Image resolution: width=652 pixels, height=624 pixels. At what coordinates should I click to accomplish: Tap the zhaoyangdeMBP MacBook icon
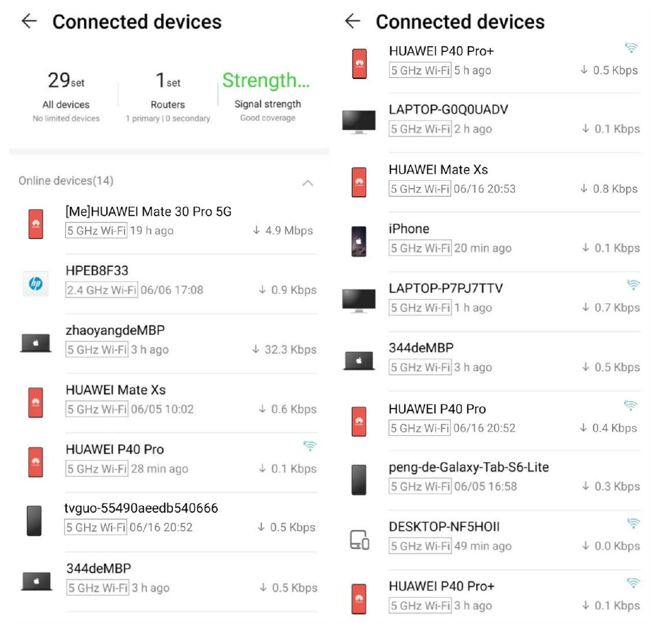click(x=36, y=343)
